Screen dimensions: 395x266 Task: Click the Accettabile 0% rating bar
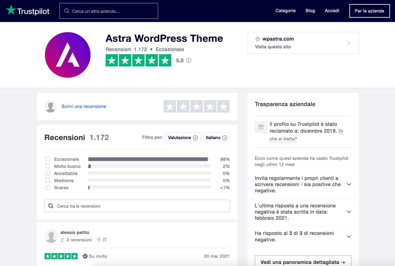pos(149,173)
